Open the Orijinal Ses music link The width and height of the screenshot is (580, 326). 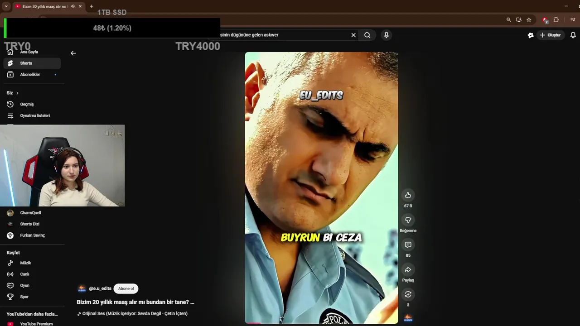[x=132, y=313]
